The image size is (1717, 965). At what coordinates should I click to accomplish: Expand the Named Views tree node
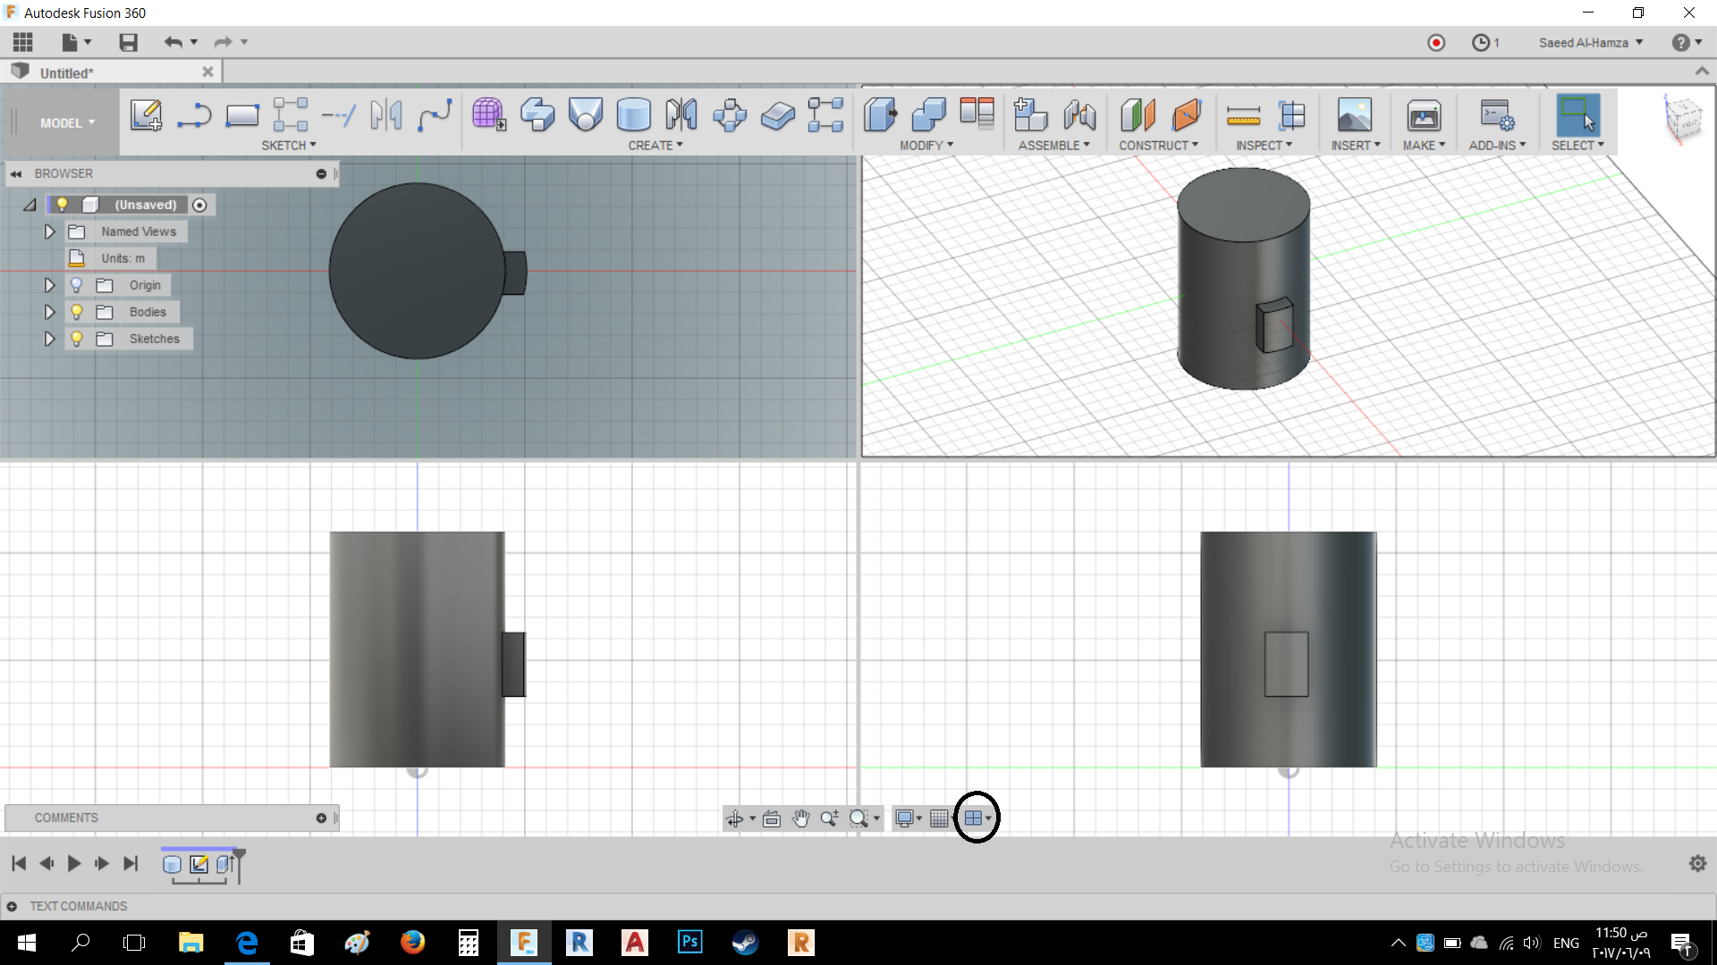point(50,231)
